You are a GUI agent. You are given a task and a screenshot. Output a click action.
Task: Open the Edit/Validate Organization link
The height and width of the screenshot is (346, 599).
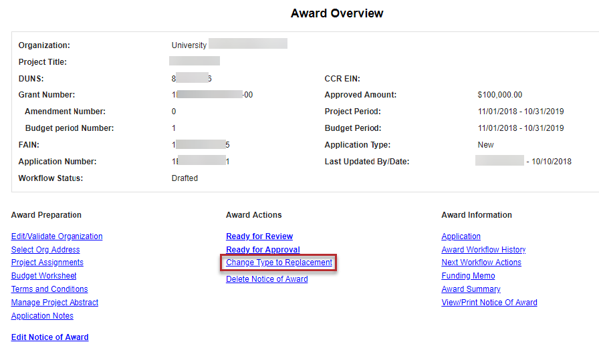pyautogui.click(x=57, y=236)
